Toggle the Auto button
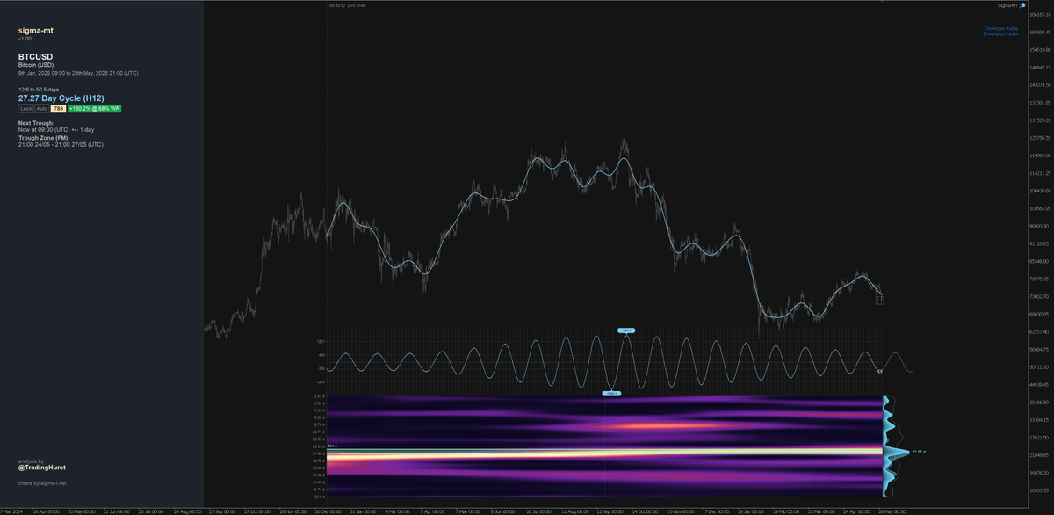Viewport: 1054px width, 515px height. coord(42,108)
